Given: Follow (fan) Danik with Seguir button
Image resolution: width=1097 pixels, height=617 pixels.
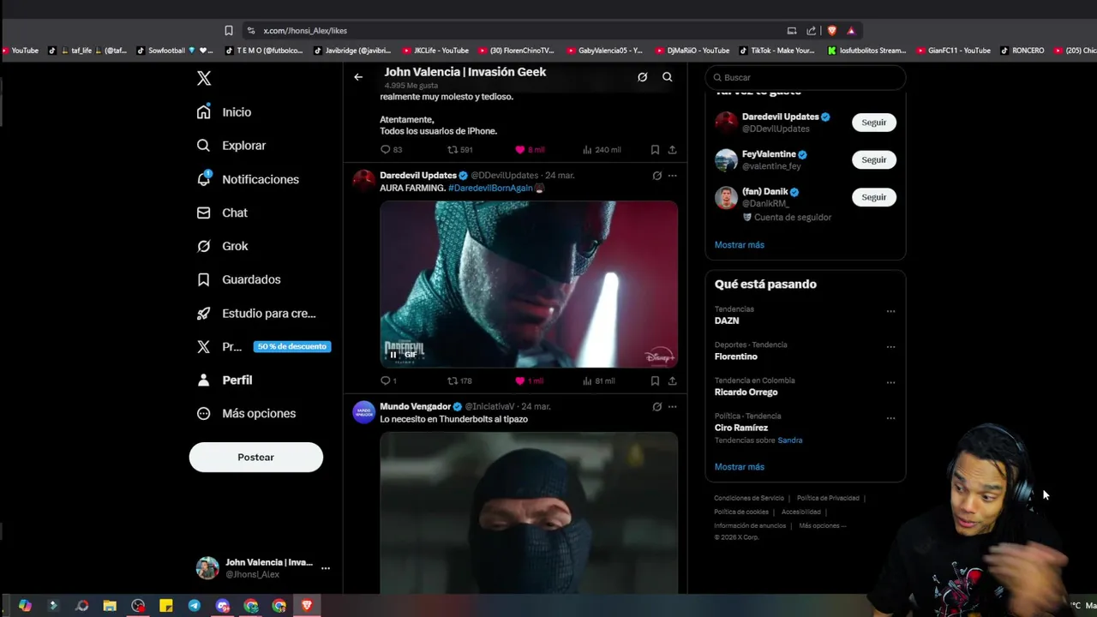Looking at the screenshot, I should [874, 197].
